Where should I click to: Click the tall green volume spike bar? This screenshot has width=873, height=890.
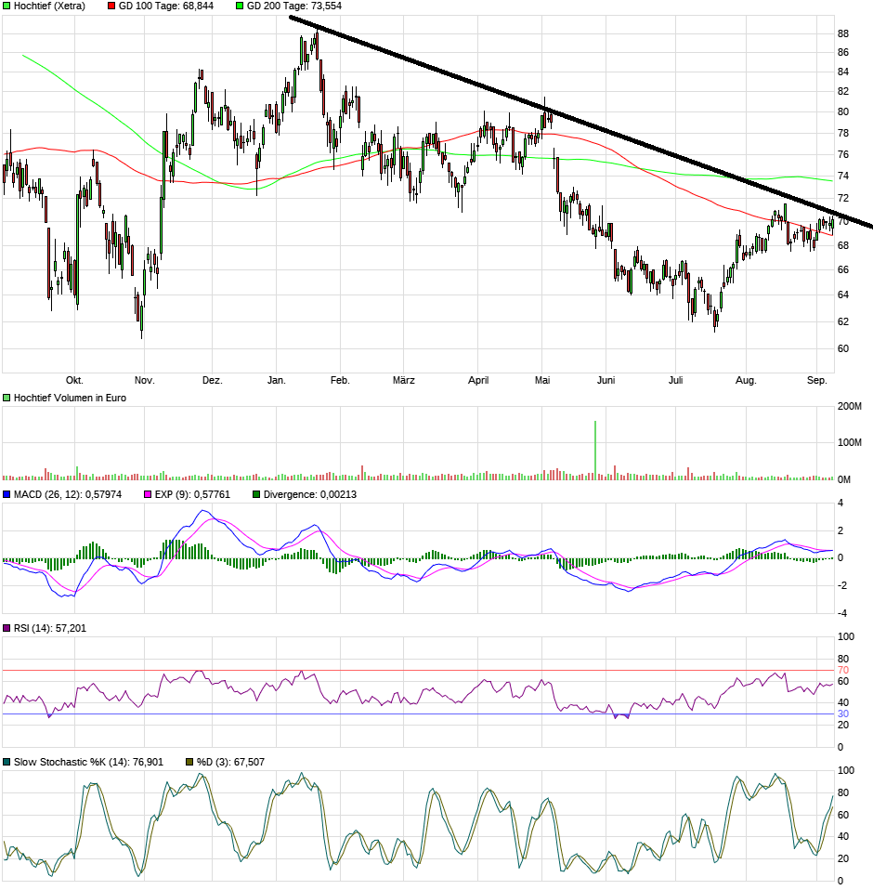tap(595, 450)
